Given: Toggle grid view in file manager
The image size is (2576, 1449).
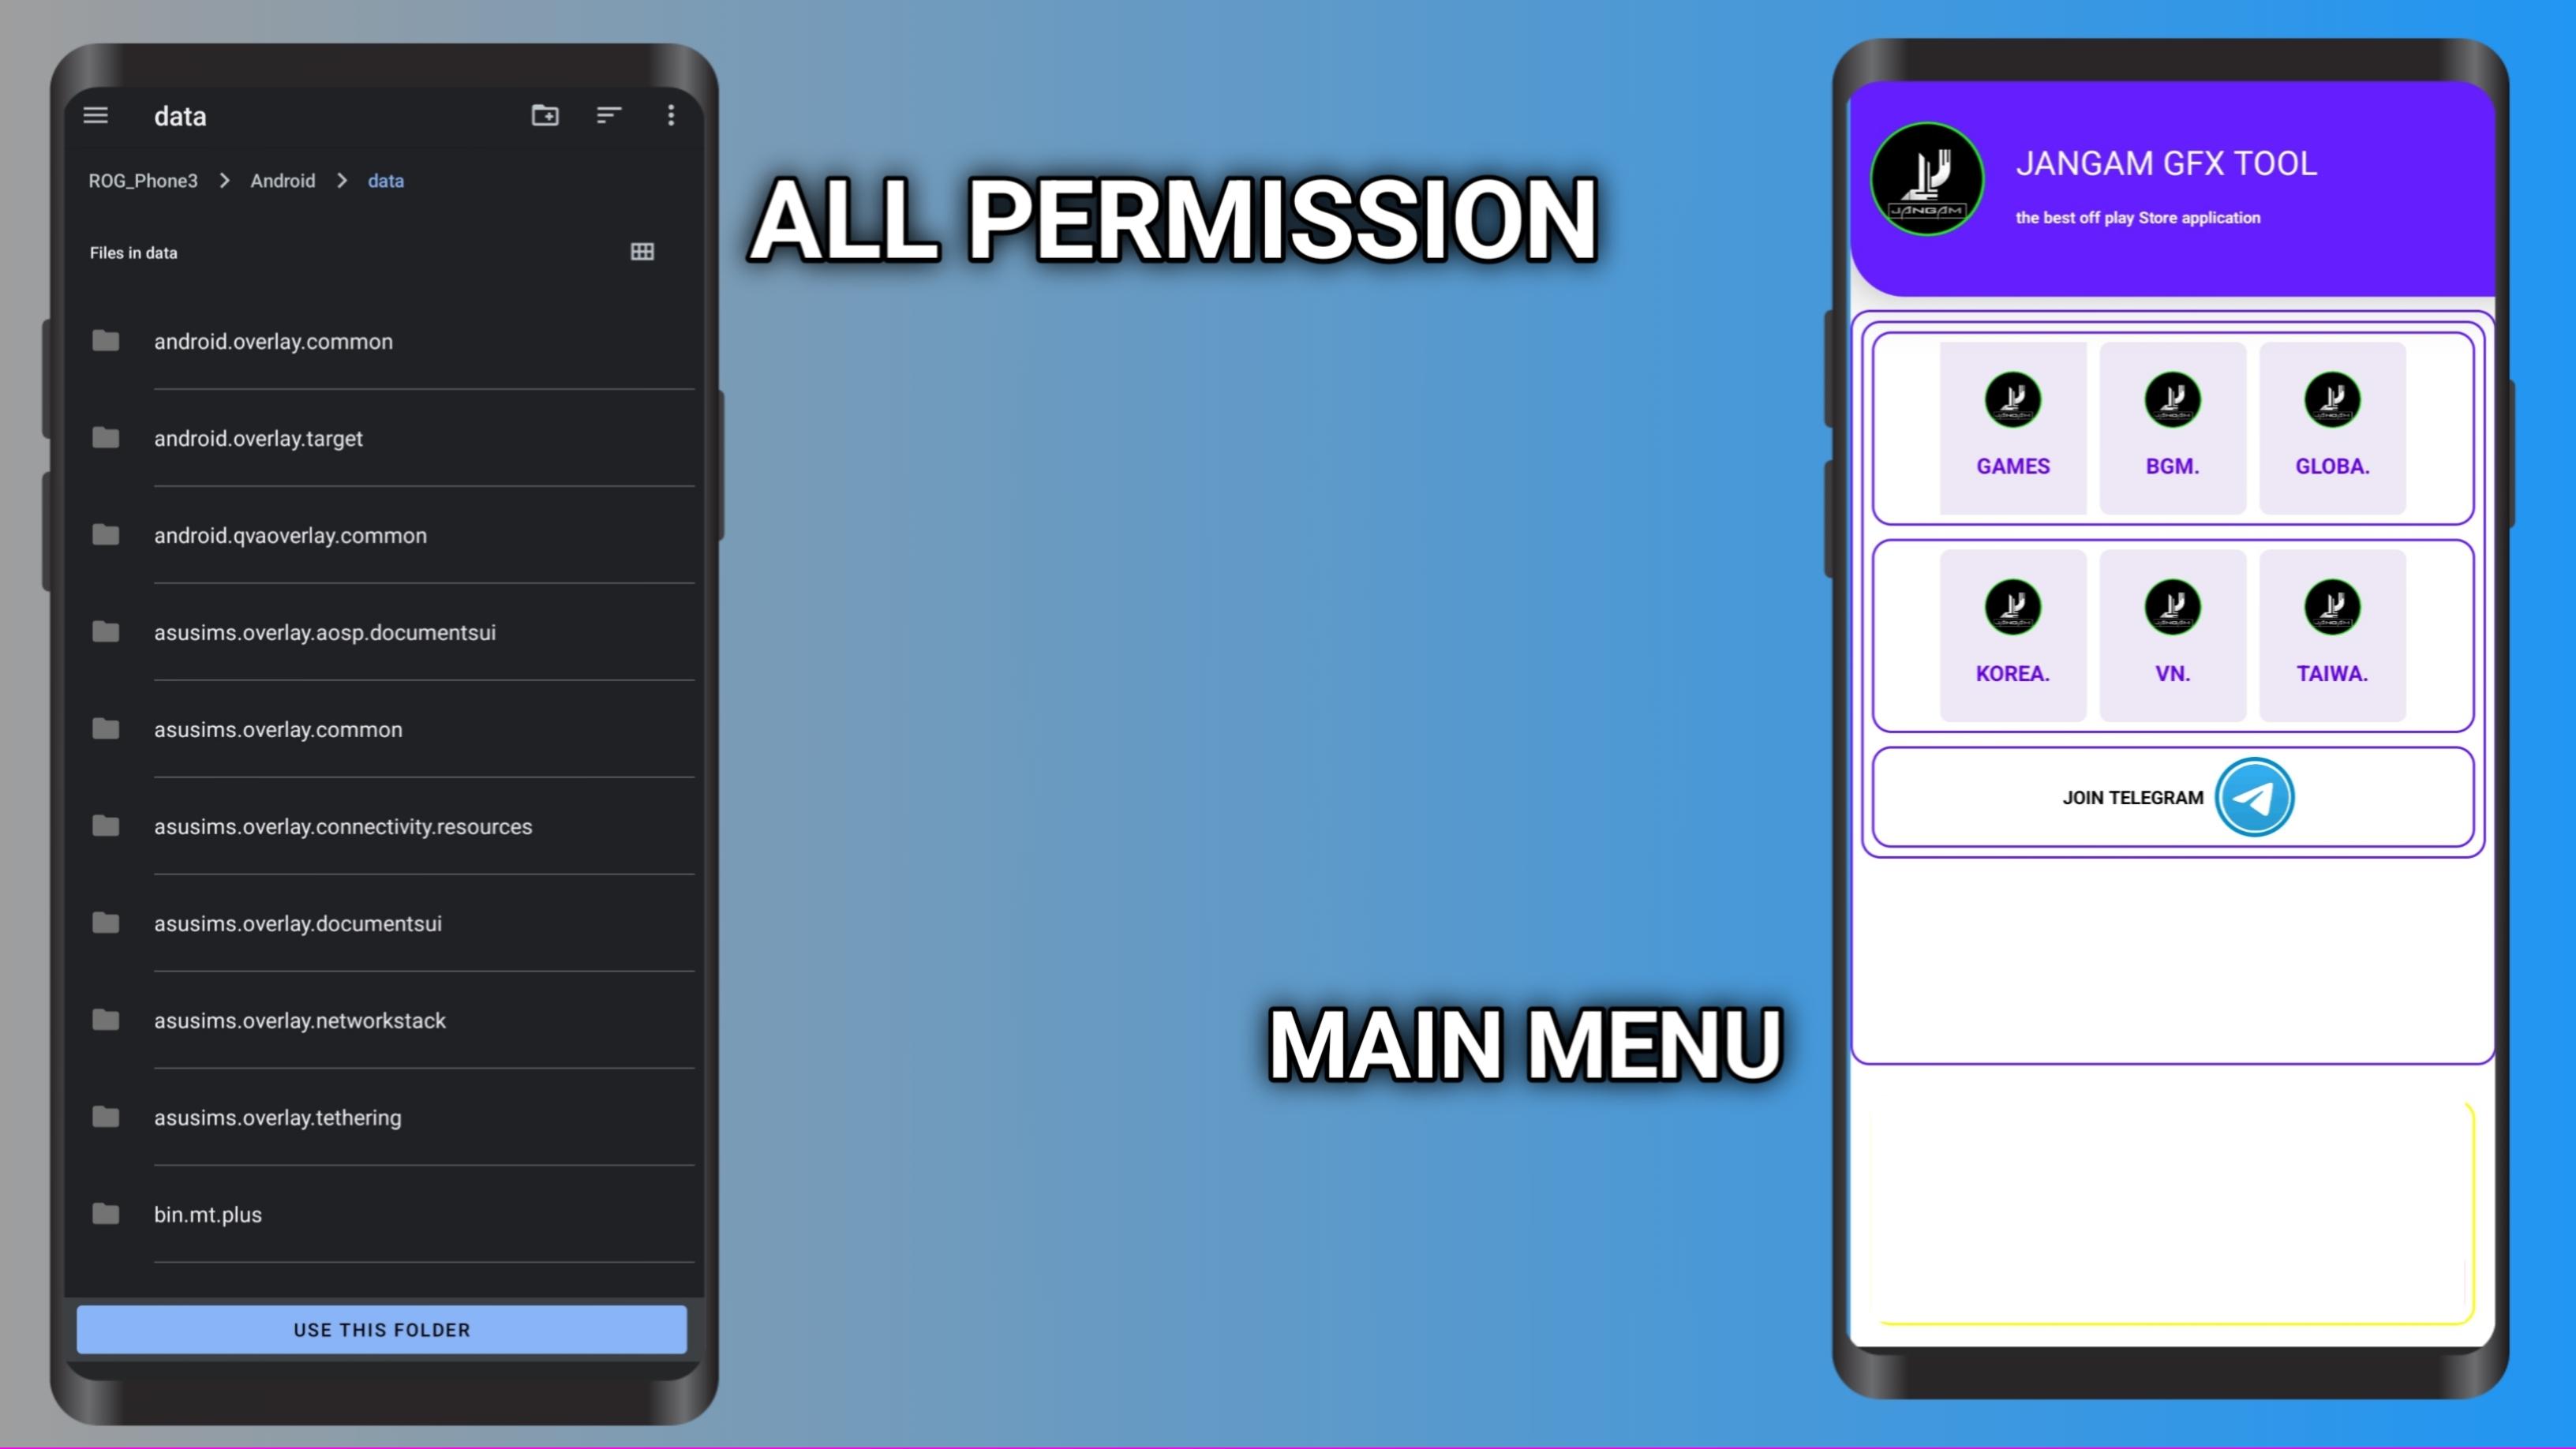Looking at the screenshot, I should [x=642, y=251].
